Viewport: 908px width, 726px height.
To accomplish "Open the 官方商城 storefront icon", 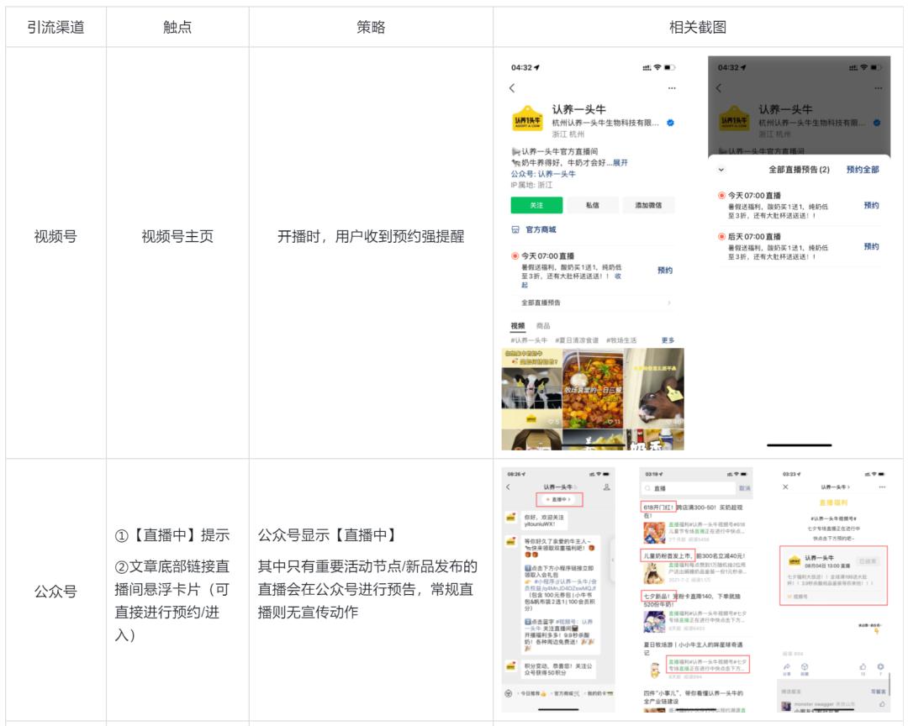I will (515, 229).
